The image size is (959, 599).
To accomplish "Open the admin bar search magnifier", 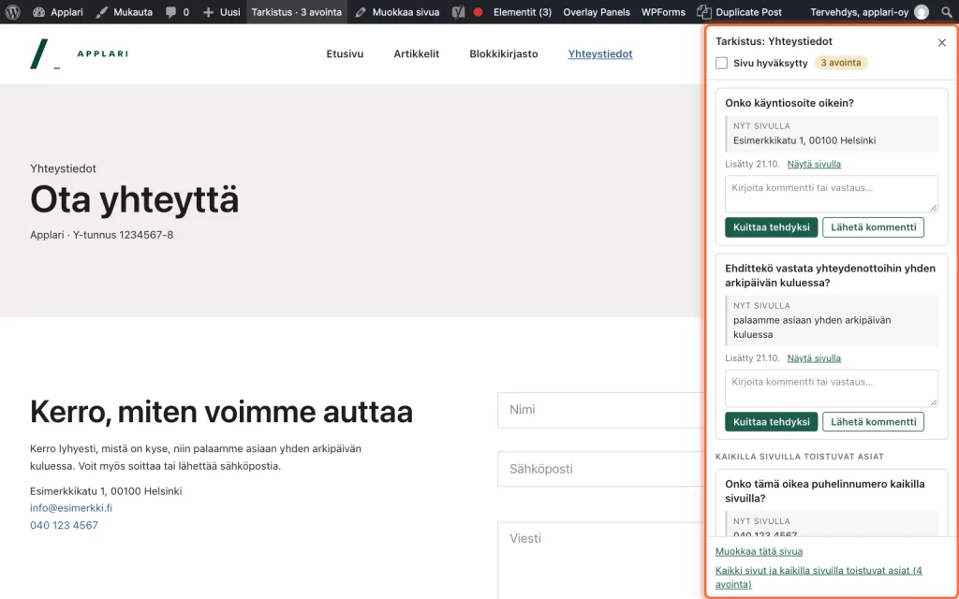I will (x=946, y=11).
